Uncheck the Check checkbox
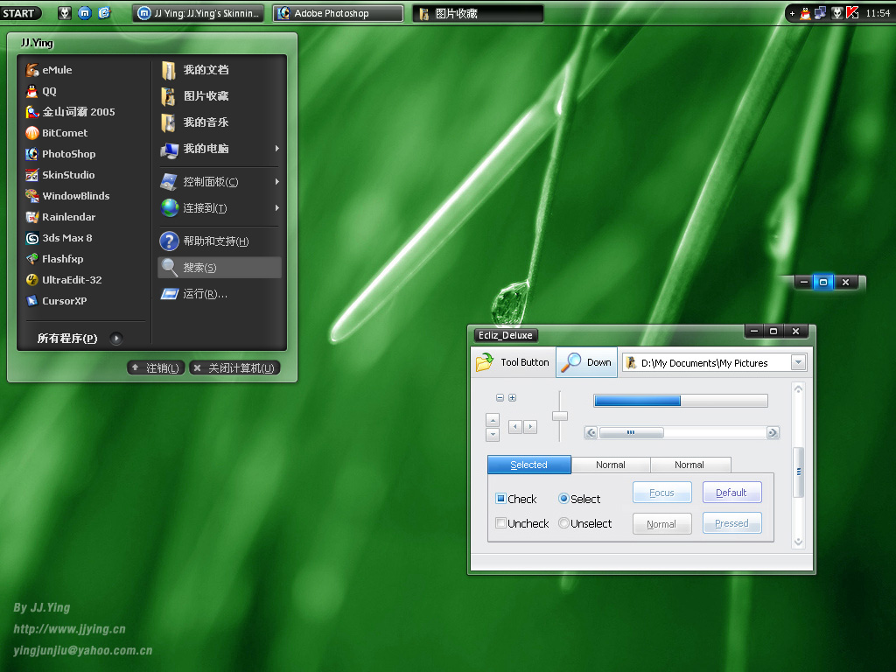 point(501,499)
